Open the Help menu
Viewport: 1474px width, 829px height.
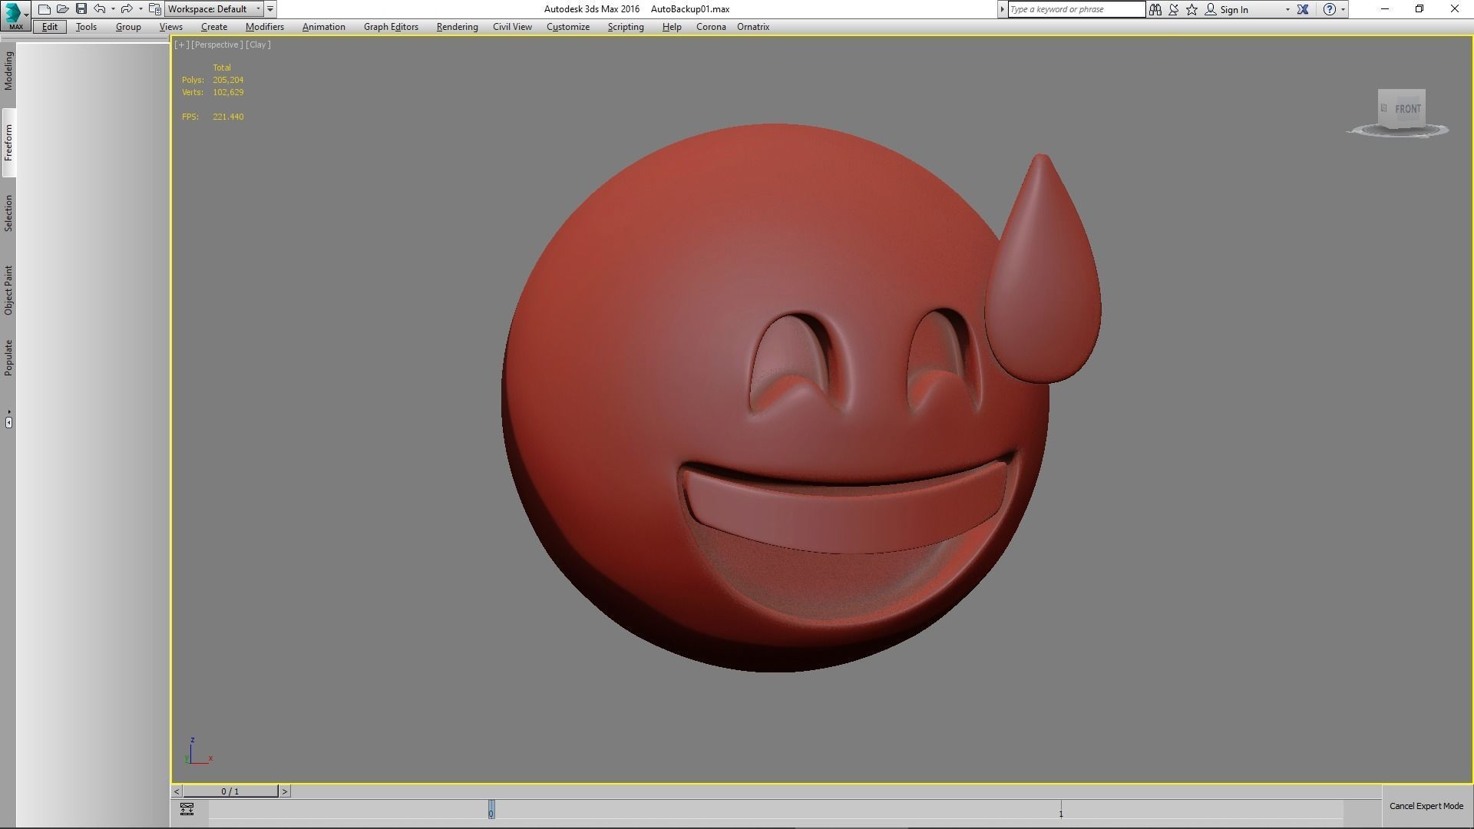point(672,27)
